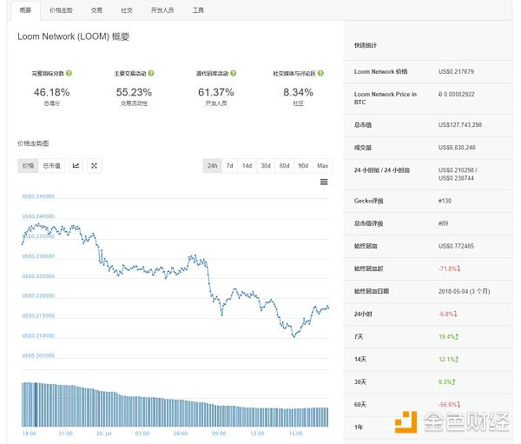Click the 46.18% total score value

coord(52,92)
